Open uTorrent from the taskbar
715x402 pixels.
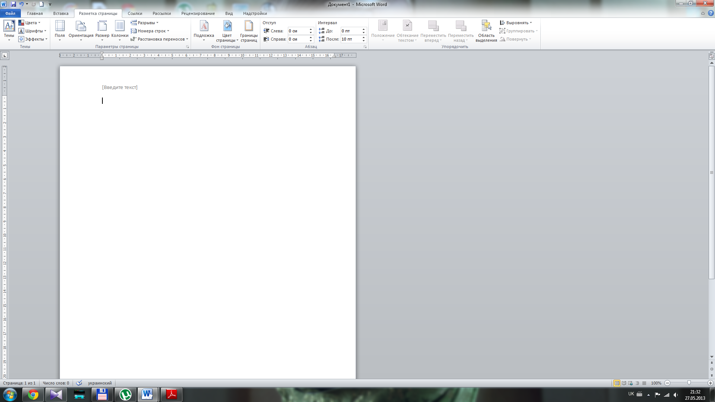point(125,395)
